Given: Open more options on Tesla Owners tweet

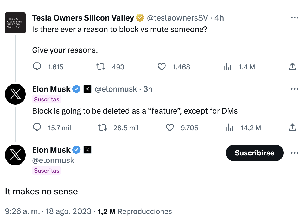Looking at the screenshot, I should pyautogui.click(x=294, y=18).
